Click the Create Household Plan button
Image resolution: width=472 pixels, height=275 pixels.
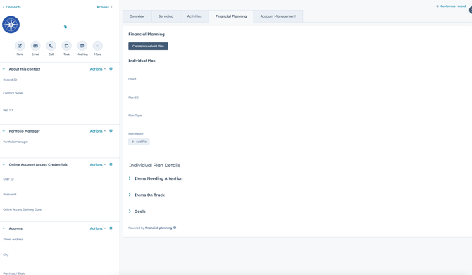[x=148, y=46]
